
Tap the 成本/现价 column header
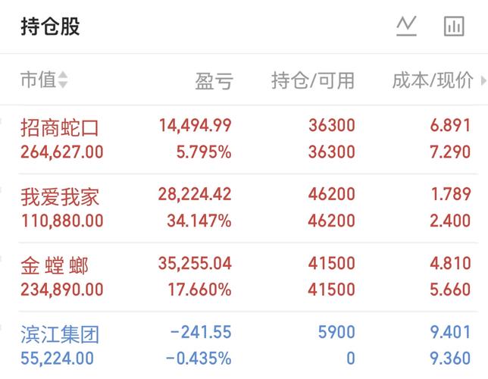433,80
